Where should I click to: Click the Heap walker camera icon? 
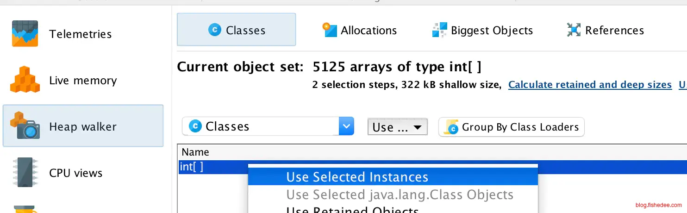pyautogui.click(x=25, y=126)
